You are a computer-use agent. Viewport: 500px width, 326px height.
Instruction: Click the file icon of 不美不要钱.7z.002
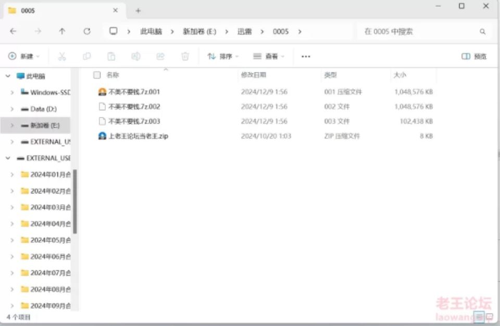pyautogui.click(x=102, y=107)
